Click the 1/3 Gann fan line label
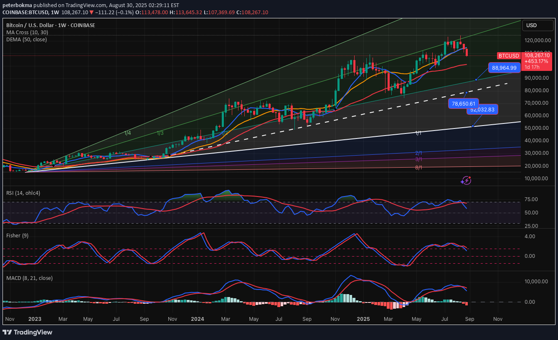The width and height of the screenshot is (558, 340). coord(160,133)
